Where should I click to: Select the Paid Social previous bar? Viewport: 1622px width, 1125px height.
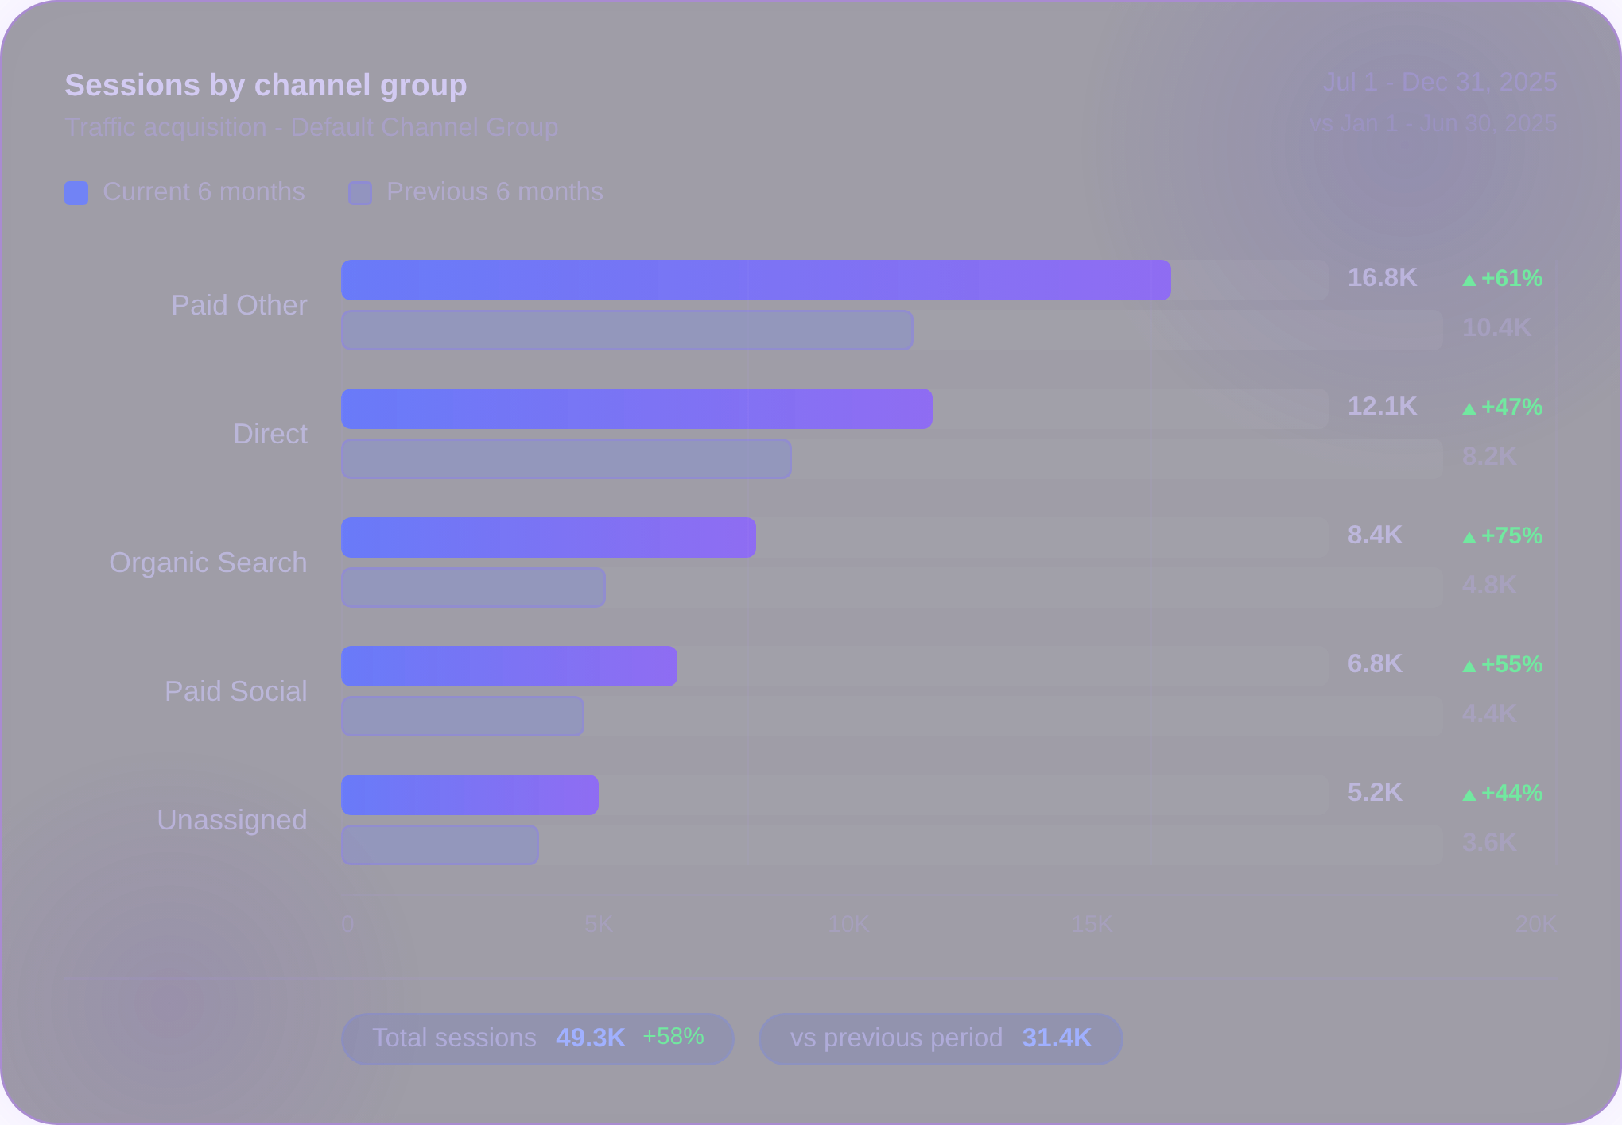[x=461, y=715]
